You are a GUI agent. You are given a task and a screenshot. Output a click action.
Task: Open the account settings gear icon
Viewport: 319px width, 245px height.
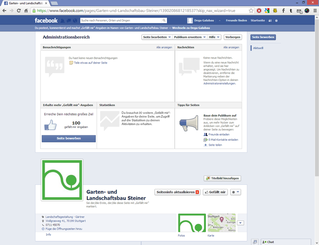coord(276,21)
